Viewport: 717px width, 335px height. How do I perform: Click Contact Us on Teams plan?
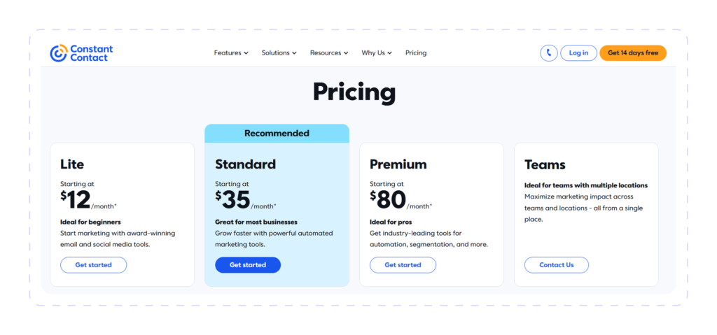pyautogui.click(x=557, y=265)
